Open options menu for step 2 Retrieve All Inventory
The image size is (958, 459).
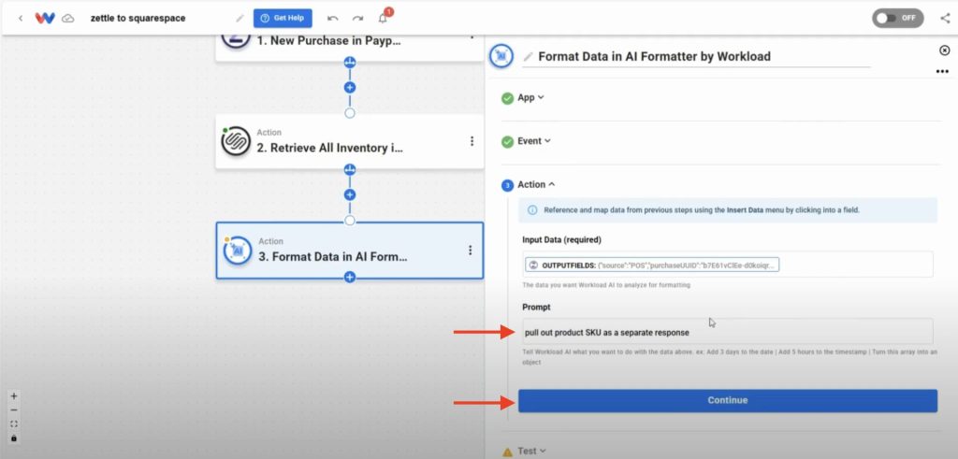(472, 141)
